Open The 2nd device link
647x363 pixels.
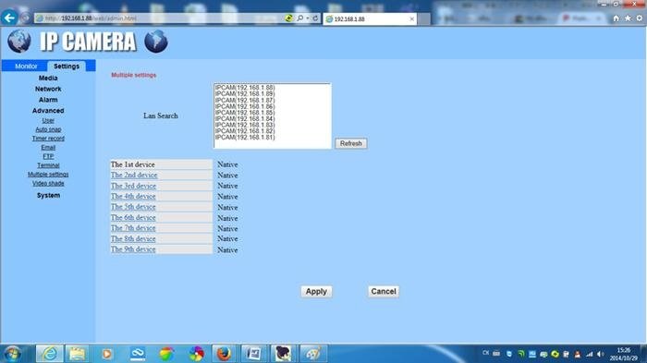coord(134,175)
